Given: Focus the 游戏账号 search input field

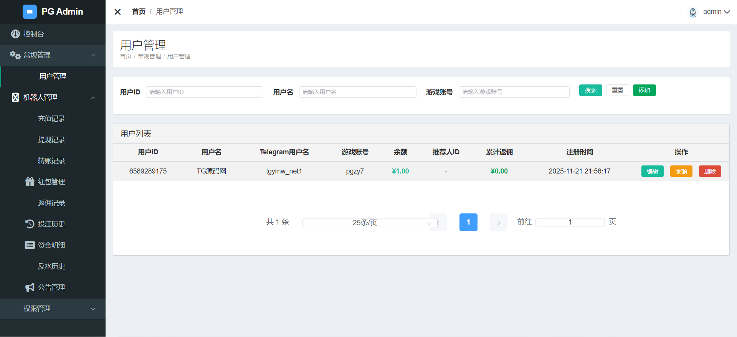Looking at the screenshot, I should point(514,92).
